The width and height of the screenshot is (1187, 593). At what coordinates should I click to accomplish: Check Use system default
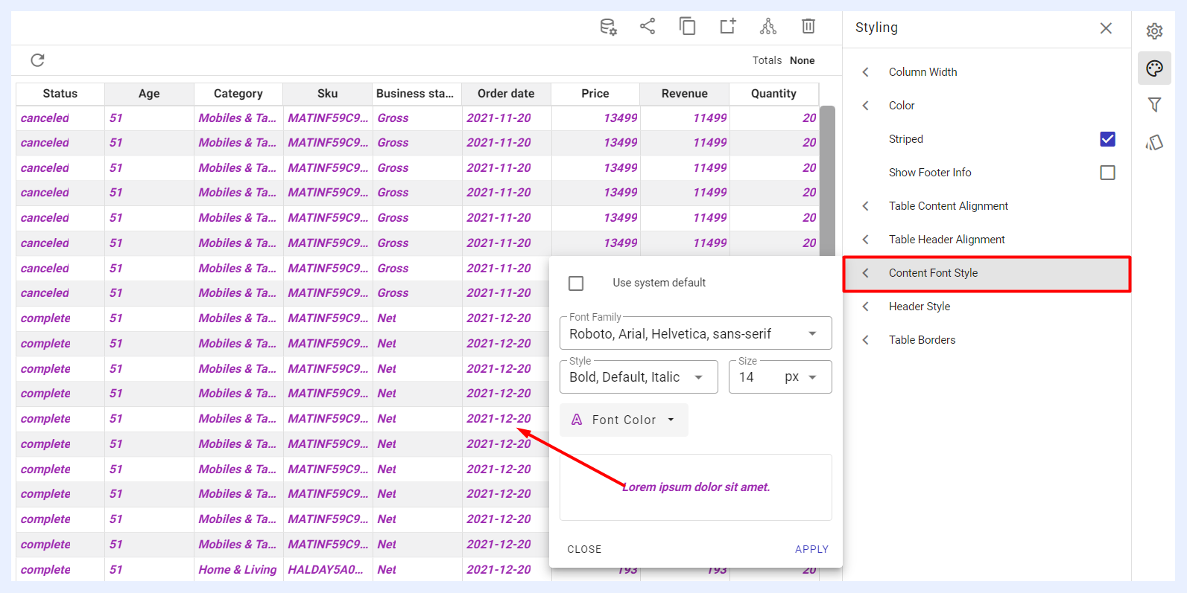click(576, 283)
